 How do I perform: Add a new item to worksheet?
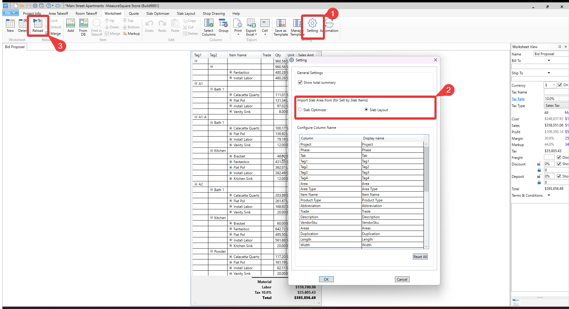(71, 25)
